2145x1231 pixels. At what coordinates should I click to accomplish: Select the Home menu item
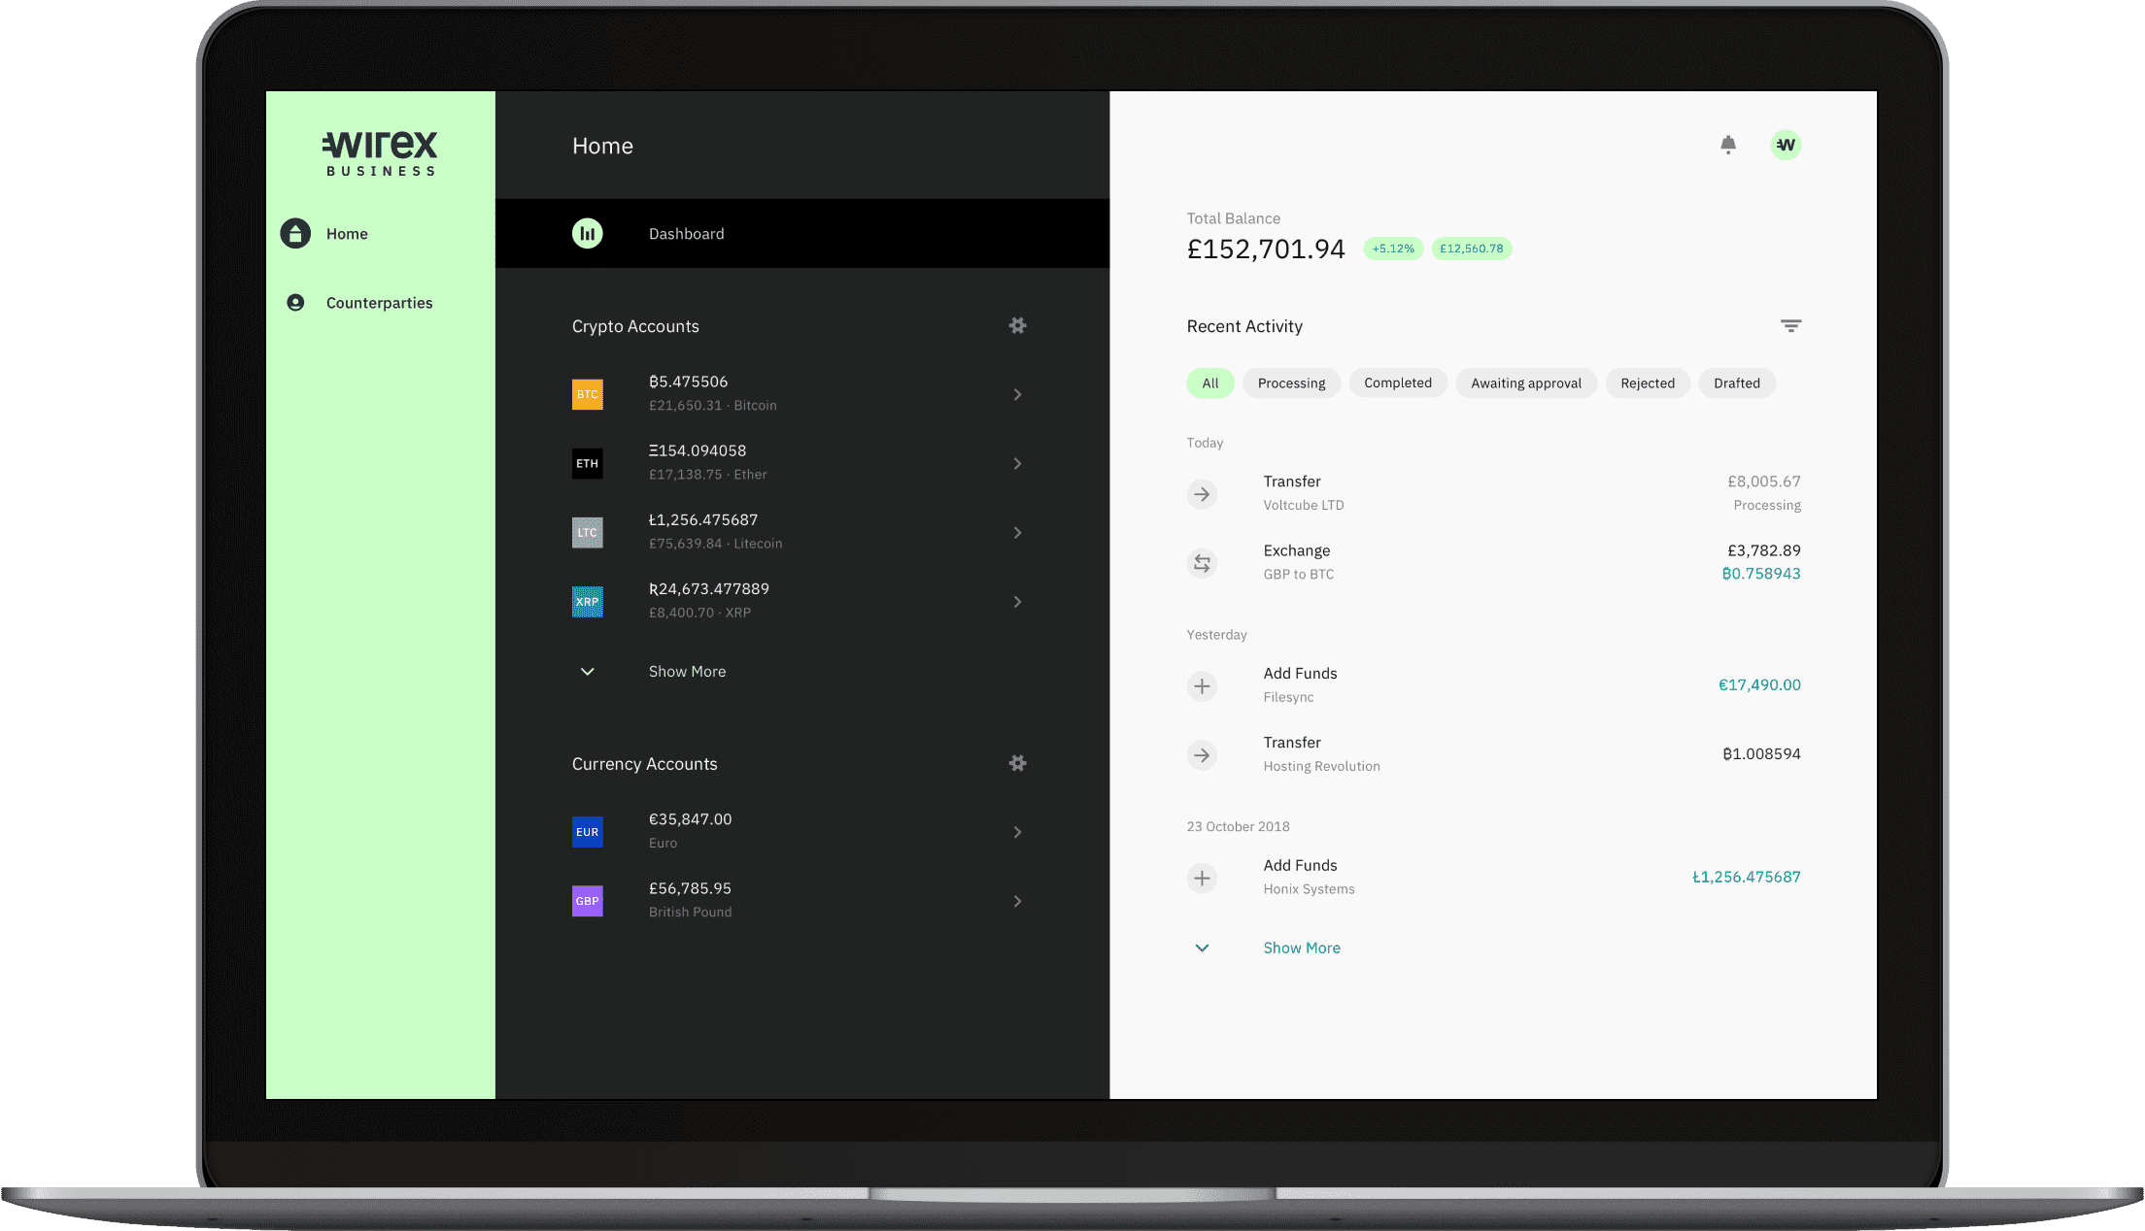pos(346,233)
